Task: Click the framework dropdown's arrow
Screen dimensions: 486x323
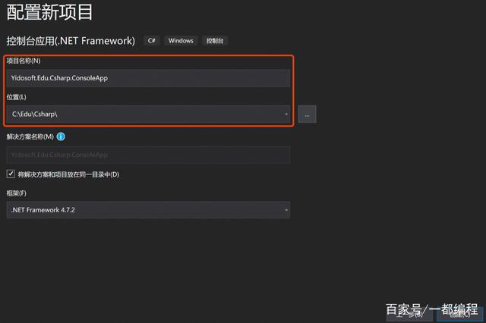Action: coord(286,209)
